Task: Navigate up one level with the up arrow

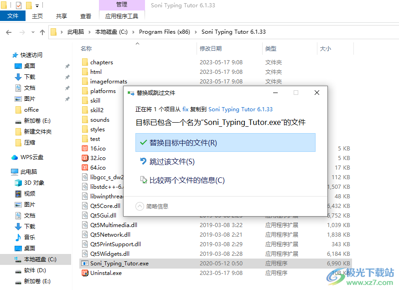Action: 42,32
